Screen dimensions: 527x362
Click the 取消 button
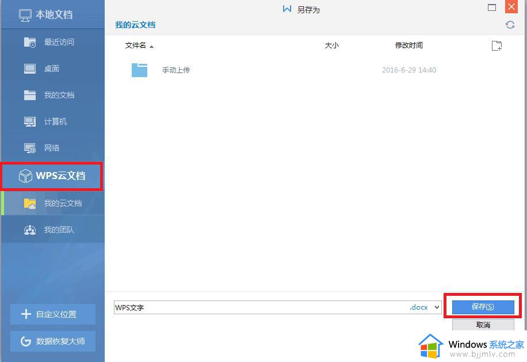(483, 325)
